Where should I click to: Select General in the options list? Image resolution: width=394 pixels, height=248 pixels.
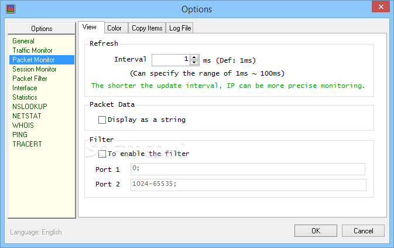[23, 41]
